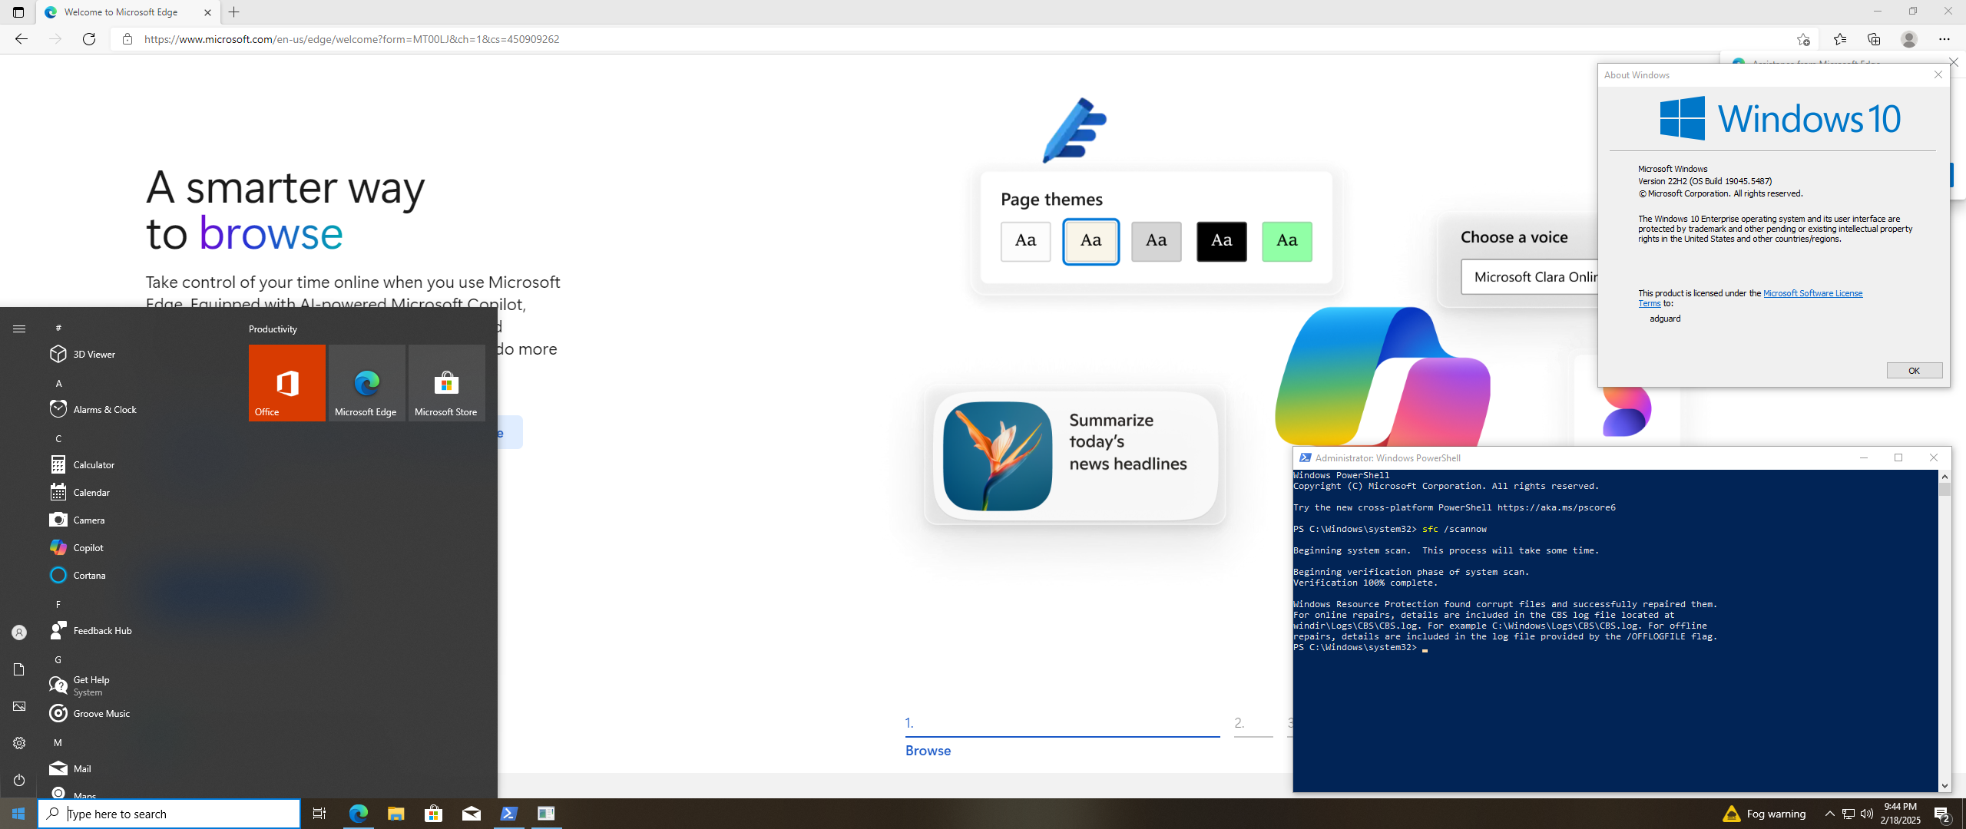Select the sepia page theme swatch

[1091, 241]
